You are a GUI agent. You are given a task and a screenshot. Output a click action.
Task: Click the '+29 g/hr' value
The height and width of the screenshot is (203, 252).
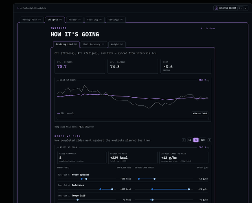[x=203, y=189]
